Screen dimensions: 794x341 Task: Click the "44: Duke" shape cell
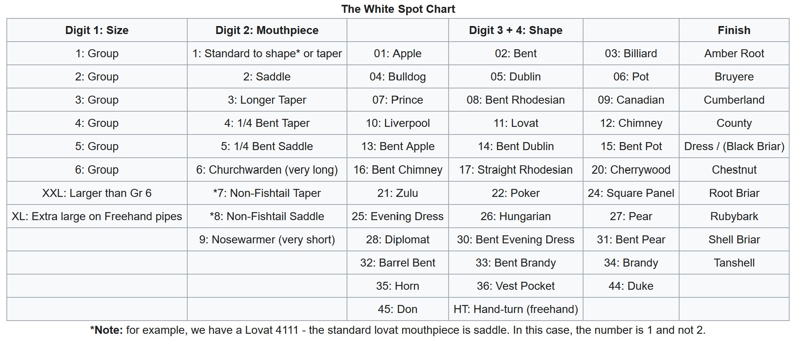pos(631,286)
